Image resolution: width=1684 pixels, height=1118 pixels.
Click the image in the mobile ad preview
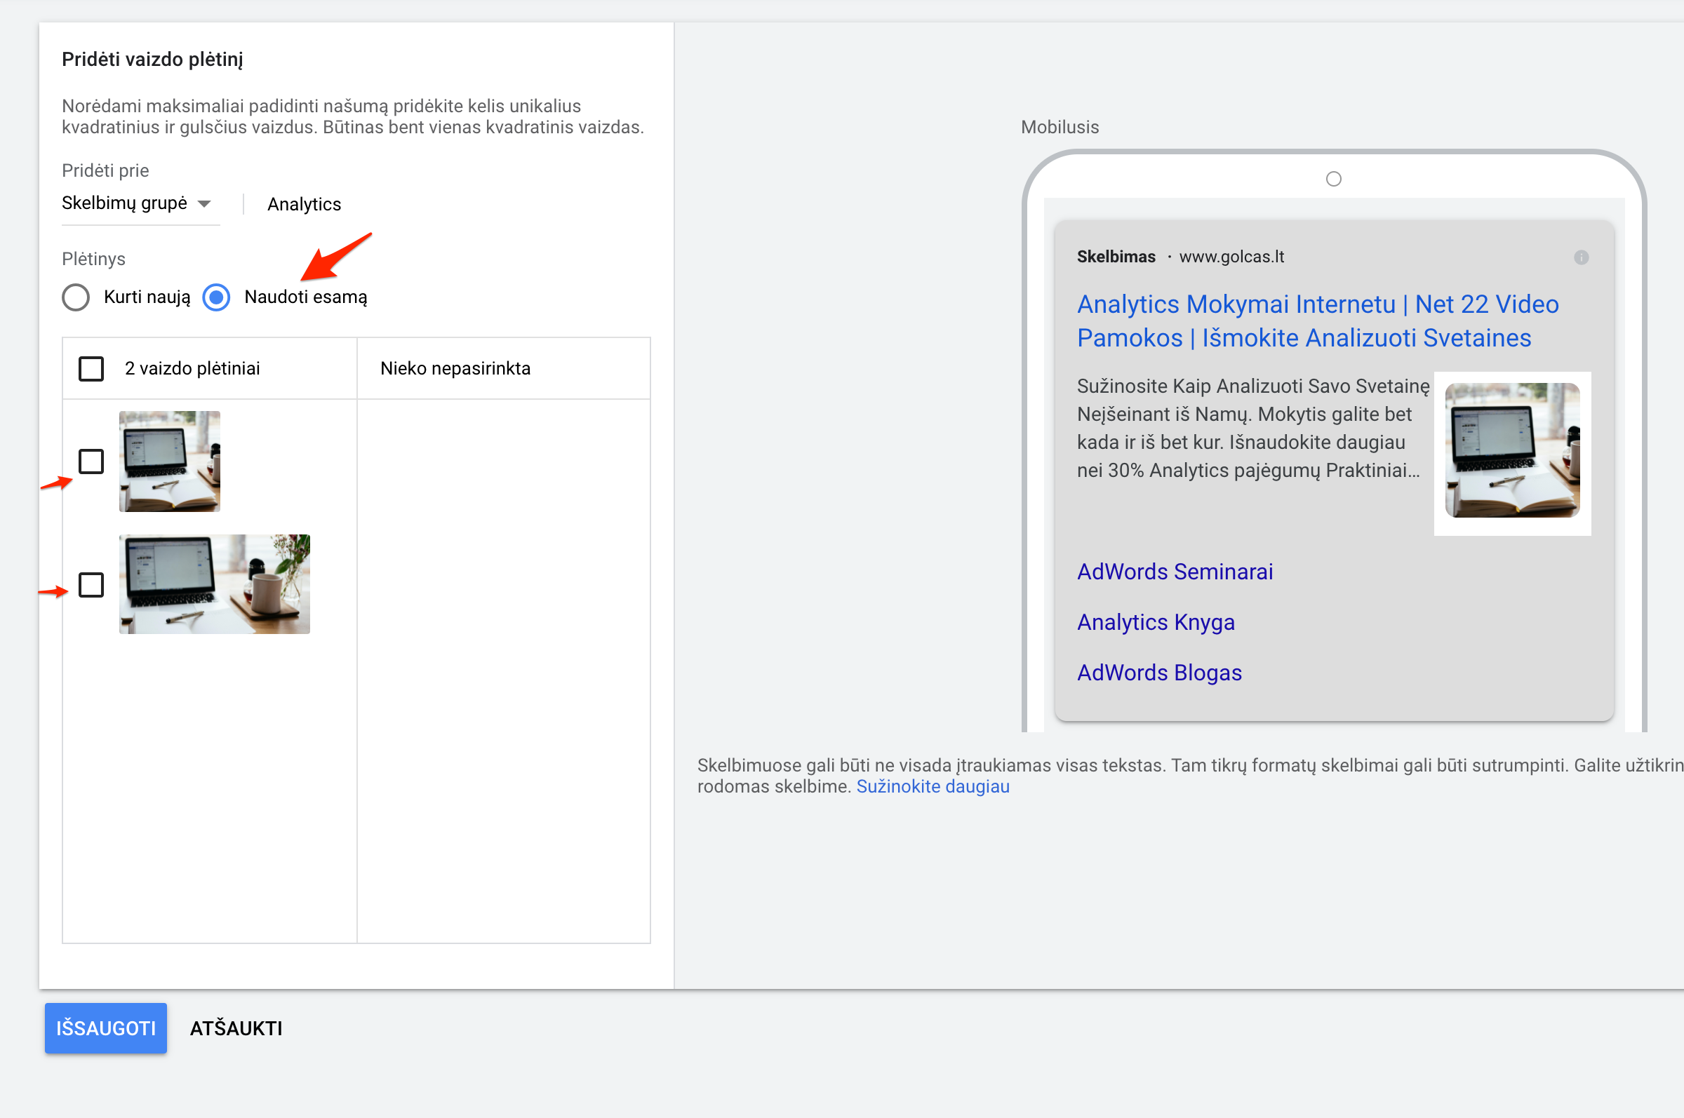point(1512,450)
